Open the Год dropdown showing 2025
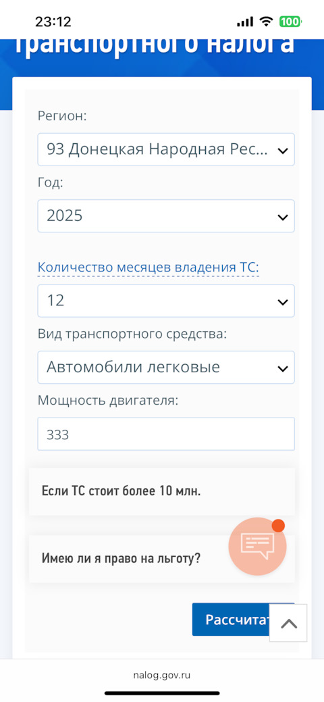This screenshot has width=324, height=702. (166, 216)
